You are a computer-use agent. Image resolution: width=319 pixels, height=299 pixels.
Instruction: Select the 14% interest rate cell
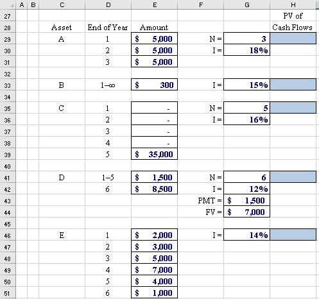(247, 235)
